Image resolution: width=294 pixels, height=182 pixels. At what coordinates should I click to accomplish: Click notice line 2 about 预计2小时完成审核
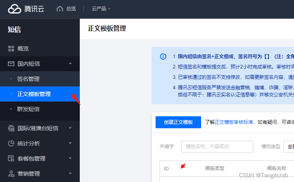233,67
